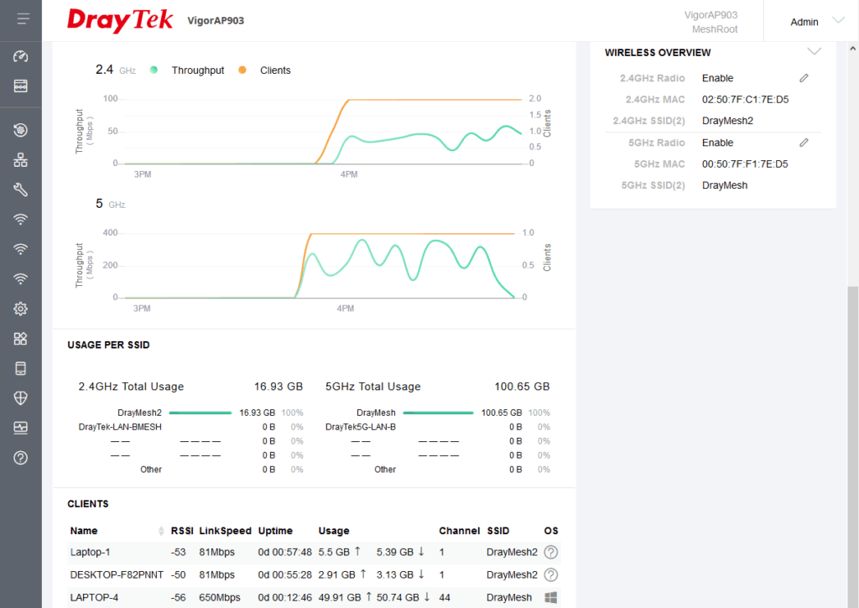859x608 pixels.
Task: Open the diagnostics monitor sidebar item
Action: pos(21,428)
